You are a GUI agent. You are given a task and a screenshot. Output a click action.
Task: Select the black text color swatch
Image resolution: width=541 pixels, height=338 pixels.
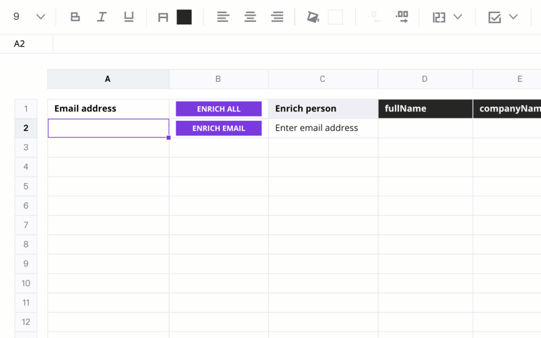(x=184, y=17)
